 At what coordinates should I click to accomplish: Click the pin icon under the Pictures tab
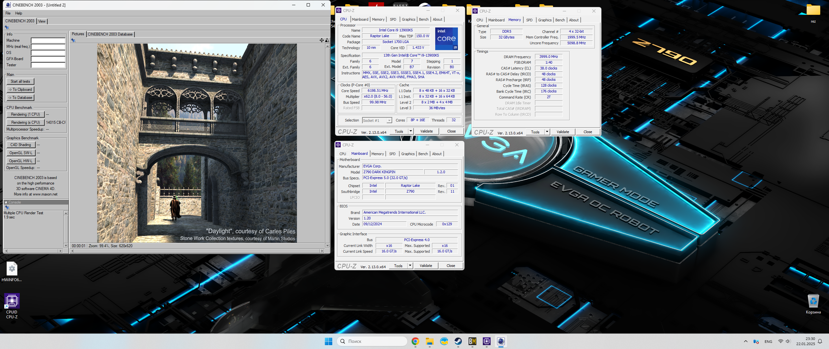73,40
